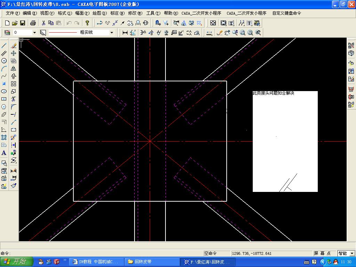Click the SW quick launch icon
Screen dimensions: 356x267
point(57,262)
